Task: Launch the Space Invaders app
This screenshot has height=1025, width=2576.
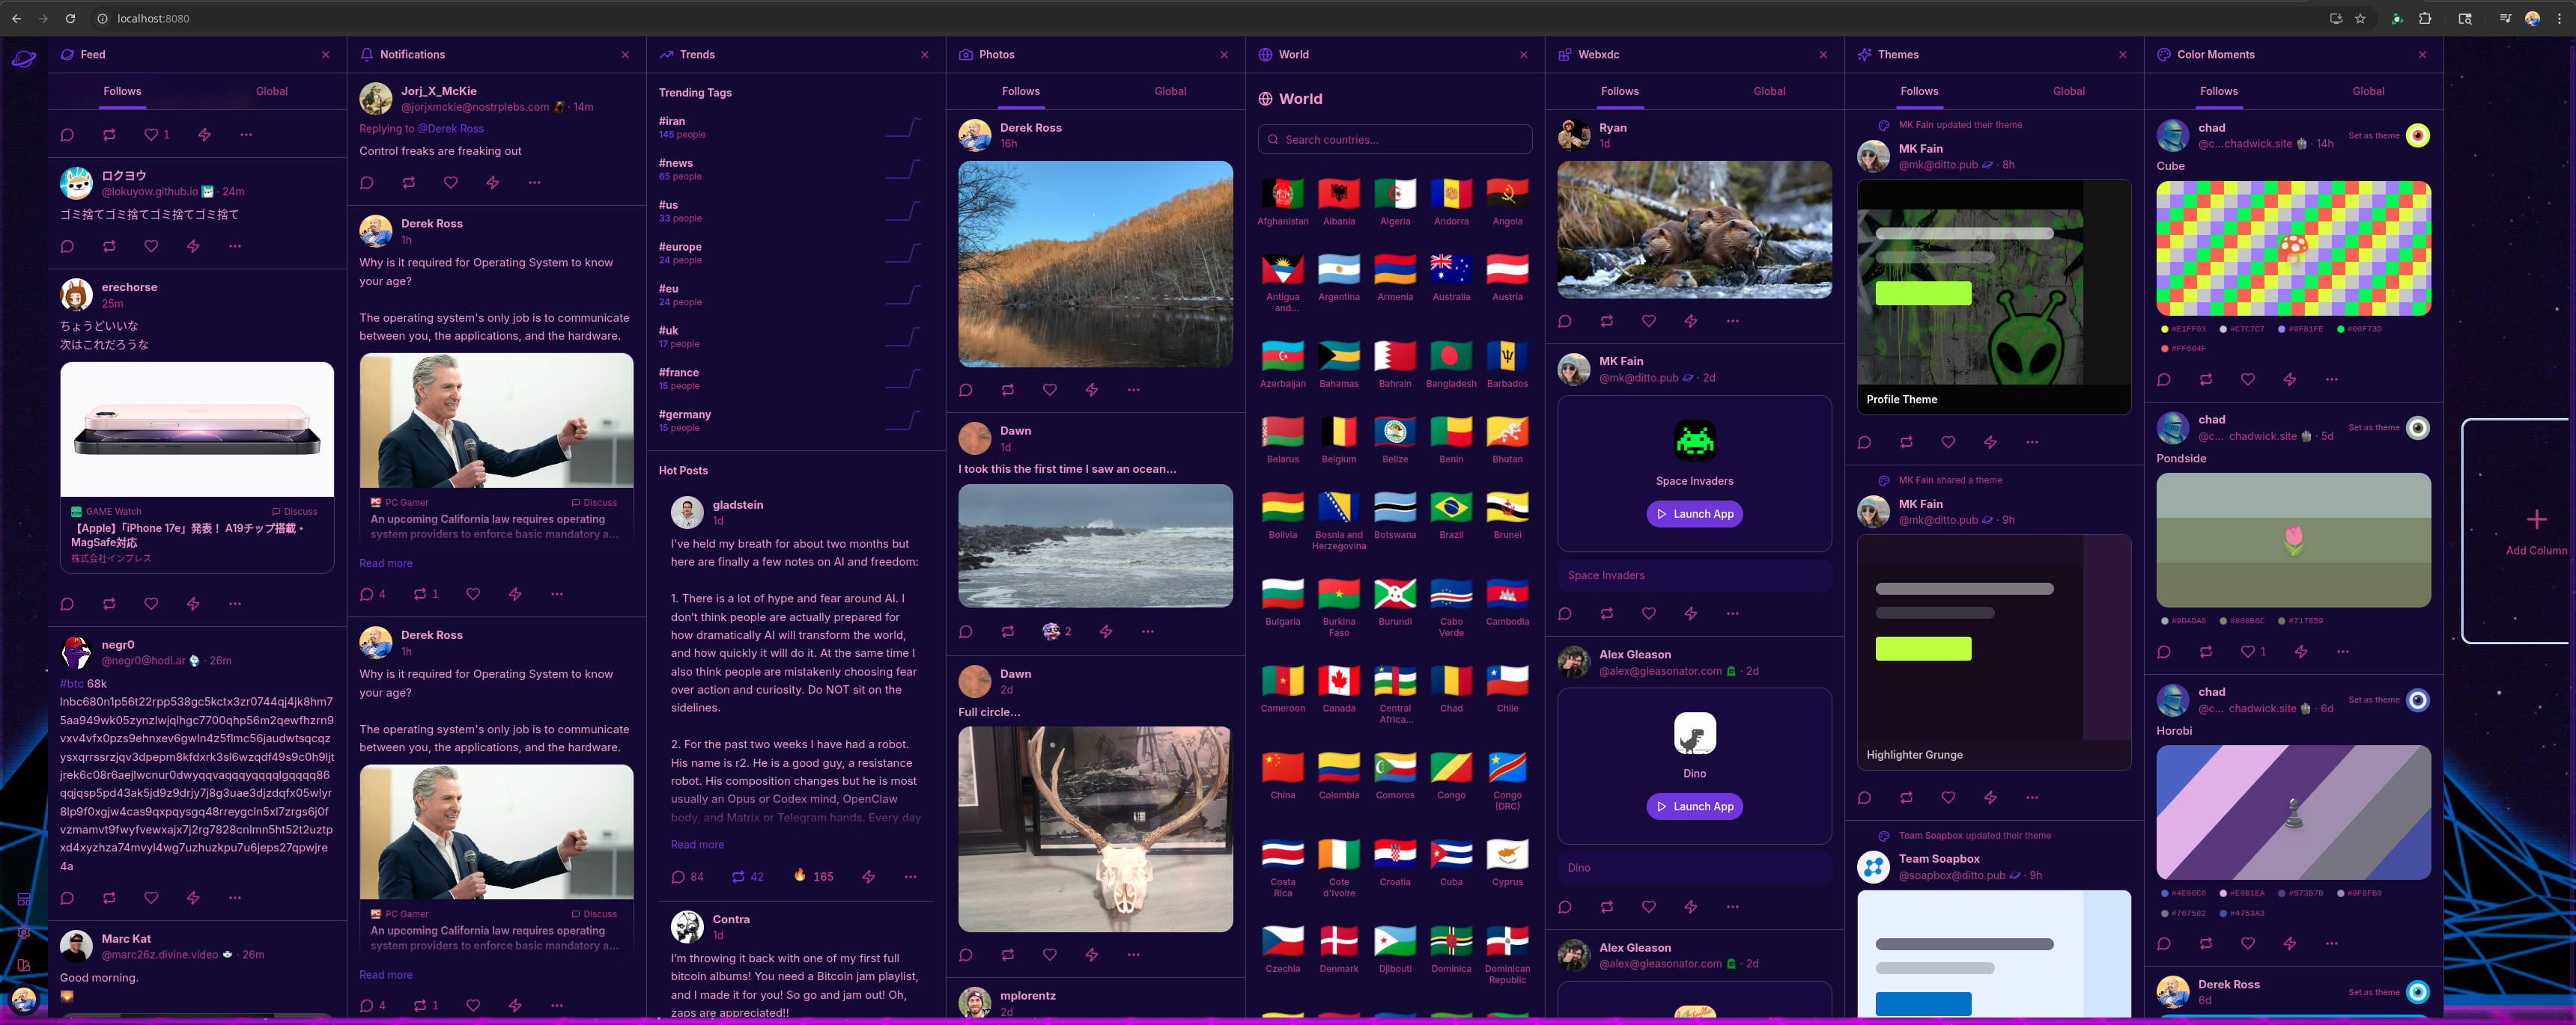Action: coord(1694,515)
